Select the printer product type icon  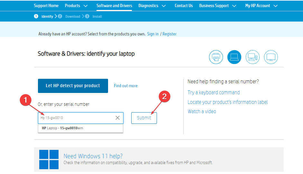coord(216,57)
